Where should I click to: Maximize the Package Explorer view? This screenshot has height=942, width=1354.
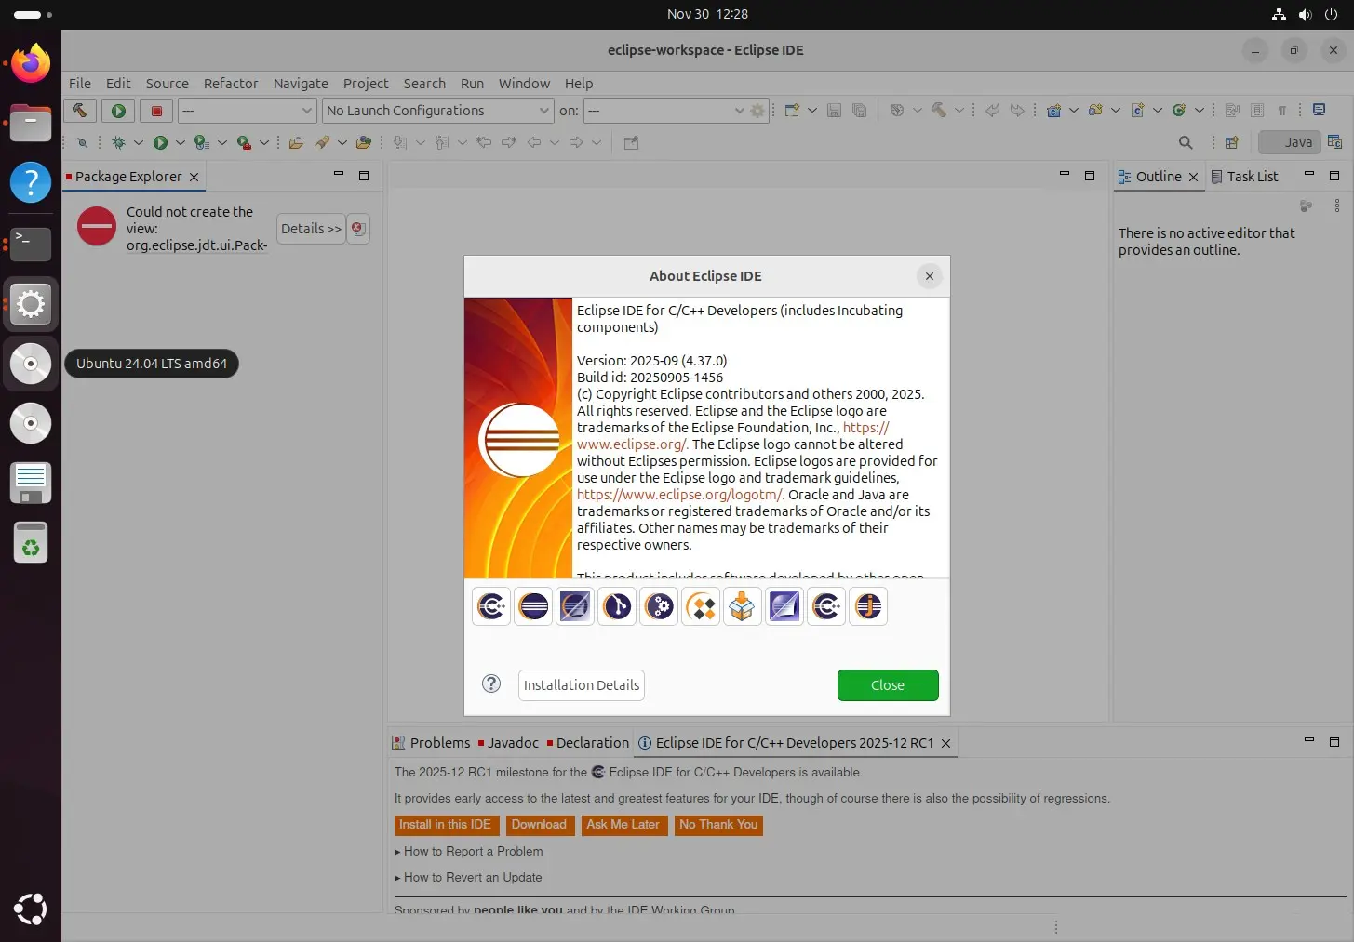coord(364,175)
